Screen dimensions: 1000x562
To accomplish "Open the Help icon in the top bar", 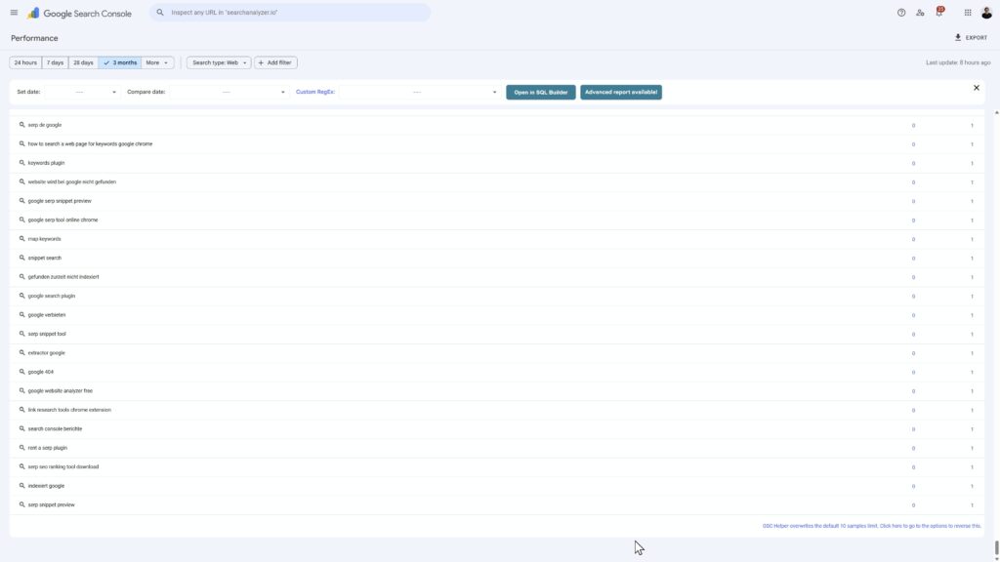I will pyautogui.click(x=899, y=11).
